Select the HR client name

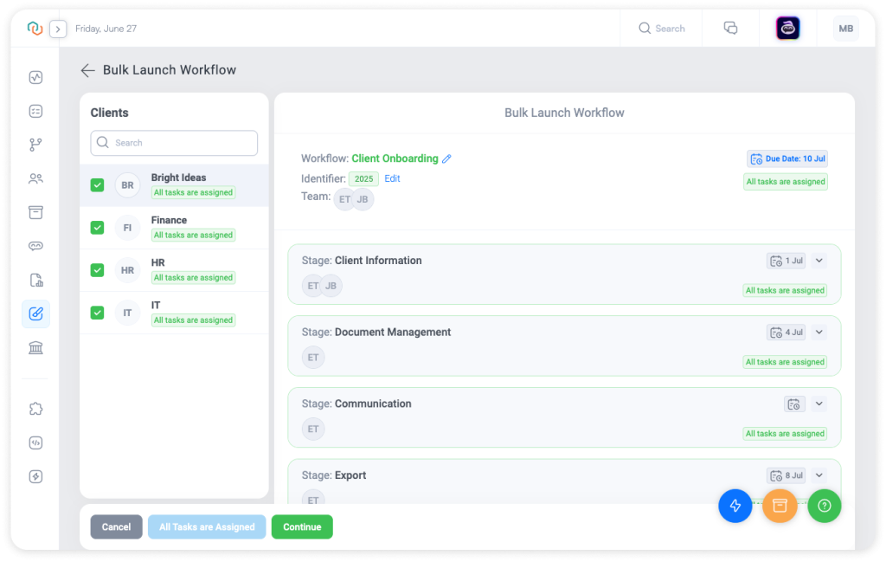[x=157, y=263]
